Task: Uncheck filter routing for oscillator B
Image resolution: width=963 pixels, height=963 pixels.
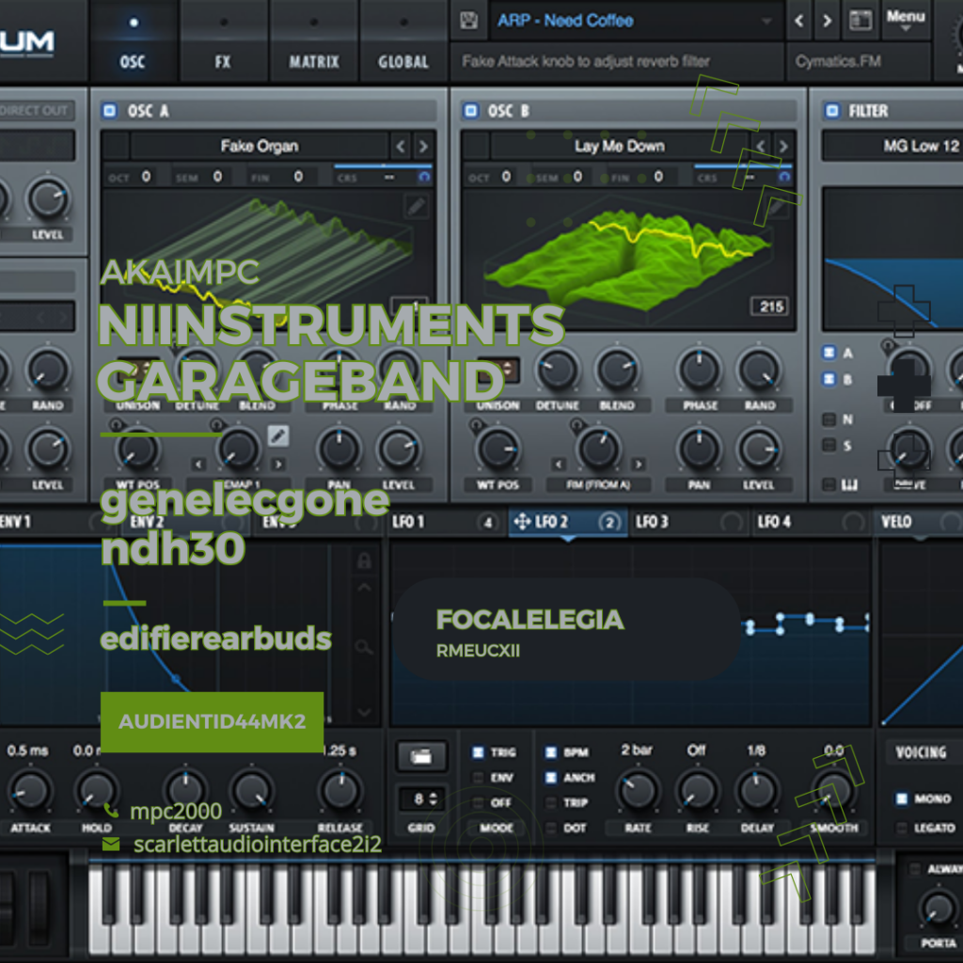Action: (x=829, y=379)
